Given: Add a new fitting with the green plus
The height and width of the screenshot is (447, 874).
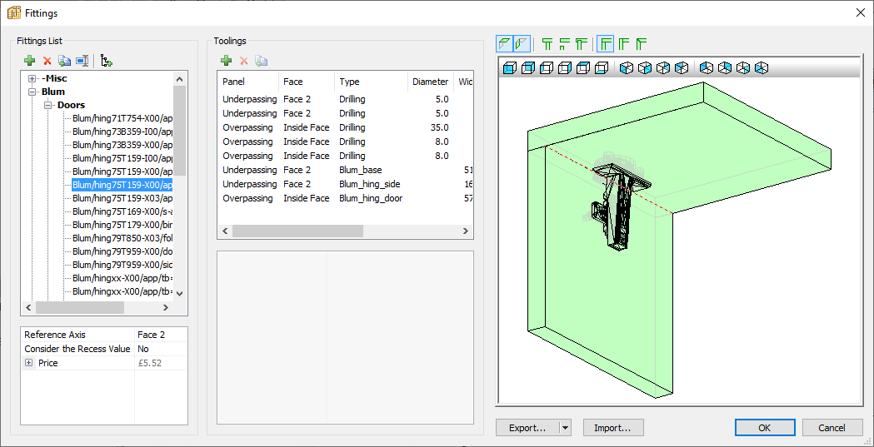Looking at the screenshot, I should tap(29, 61).
